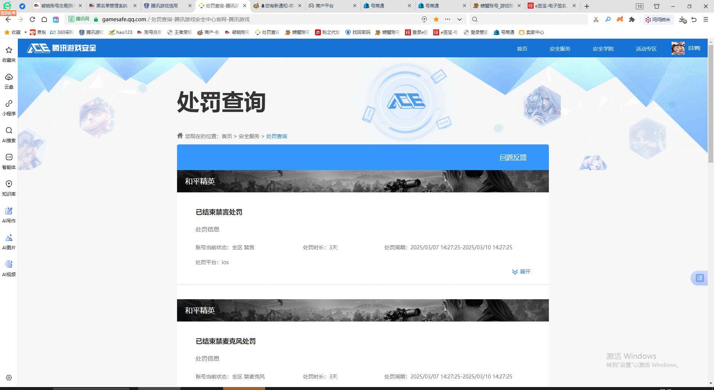The image size is (714, 390).
Task: Expand the 展开 punishment details section
Action: coord(521,272)
